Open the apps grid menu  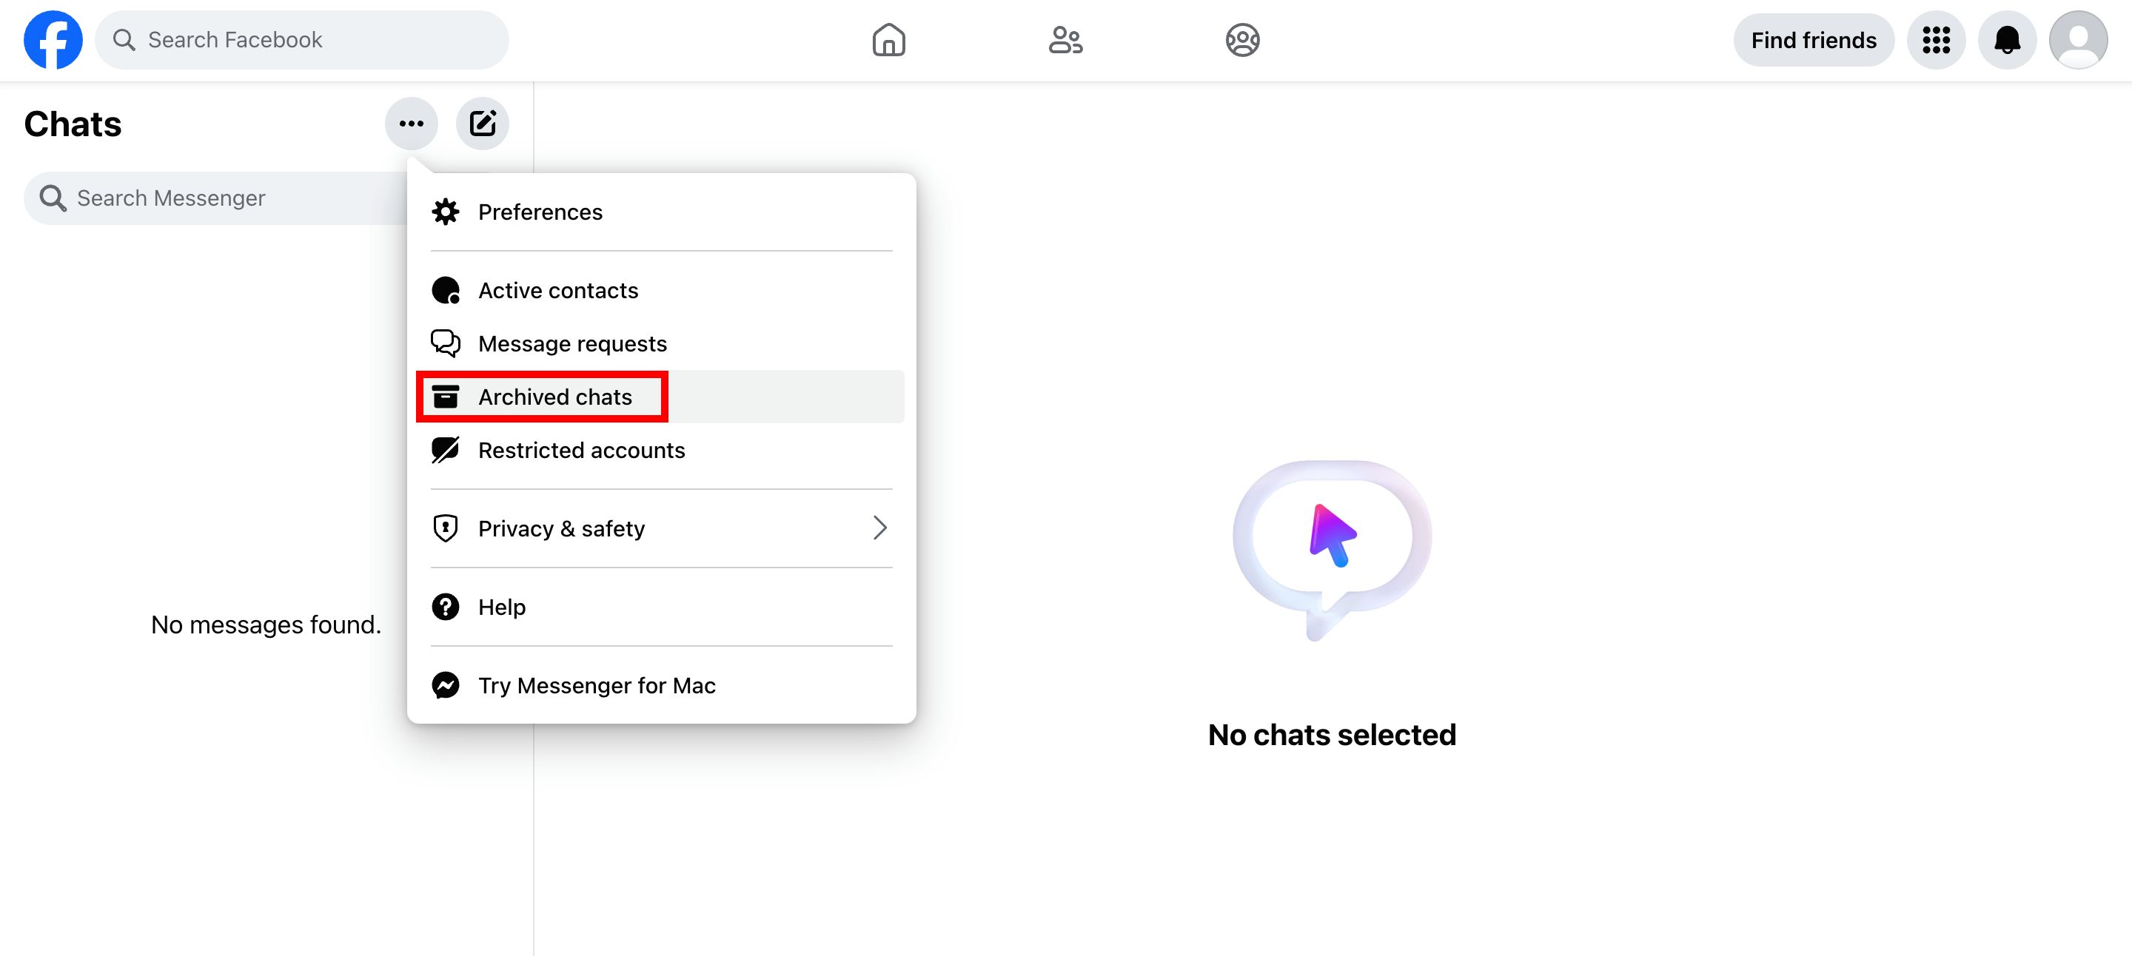(1936, 39)
